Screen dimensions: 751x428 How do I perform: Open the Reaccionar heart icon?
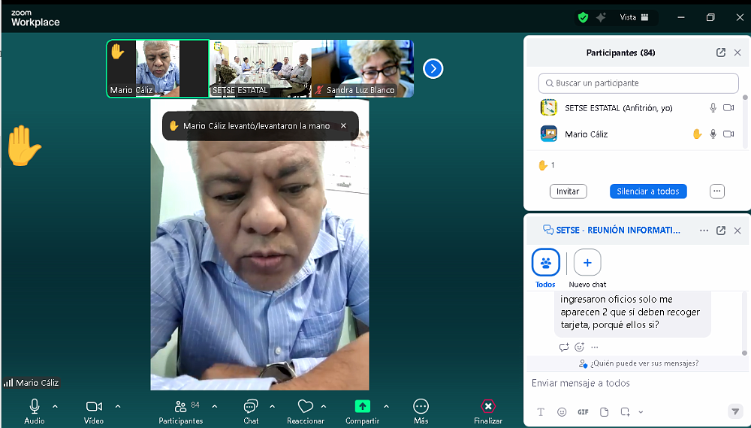tap(305, 406)
